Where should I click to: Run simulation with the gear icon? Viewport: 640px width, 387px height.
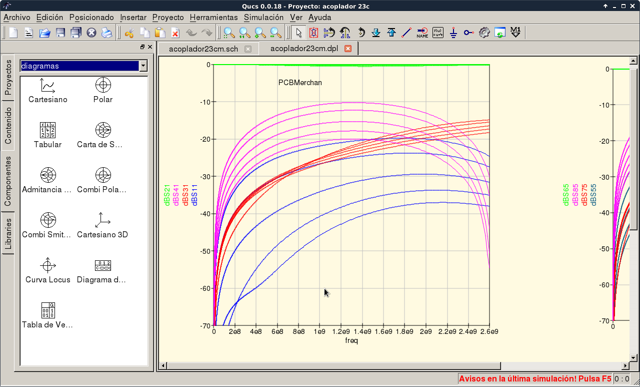(x=483, y=33)
